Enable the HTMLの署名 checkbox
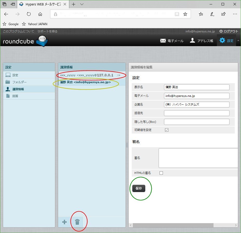 [x=161, y=173]
